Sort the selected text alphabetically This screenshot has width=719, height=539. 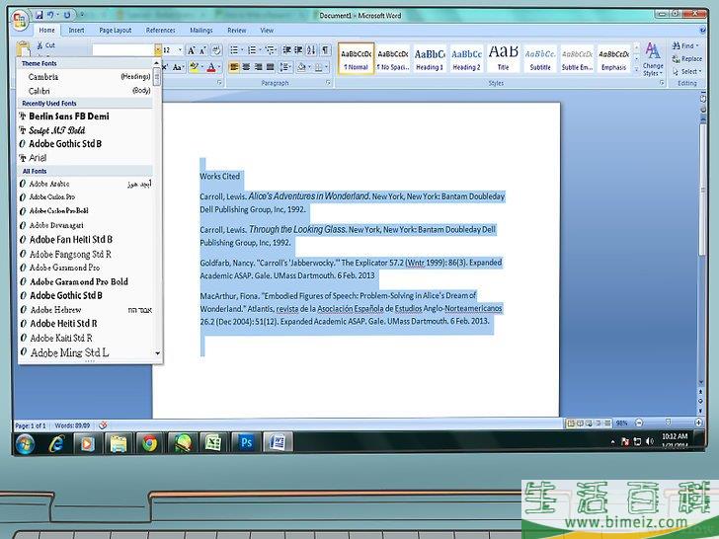[311, 50]
